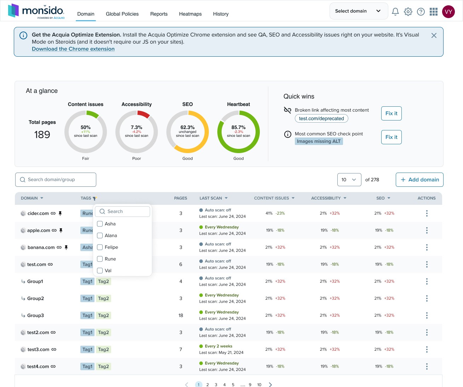This screenshot has height=387, width=463.
Task: Open the notifications bell
Action: (x=395, y=12)
